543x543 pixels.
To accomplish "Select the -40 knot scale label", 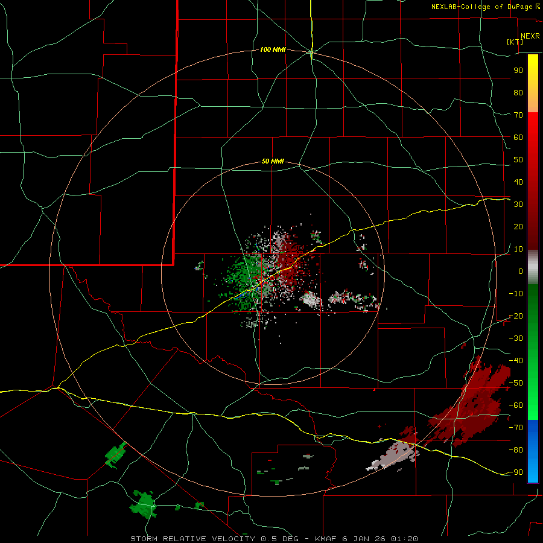I will tap(516, 361).
